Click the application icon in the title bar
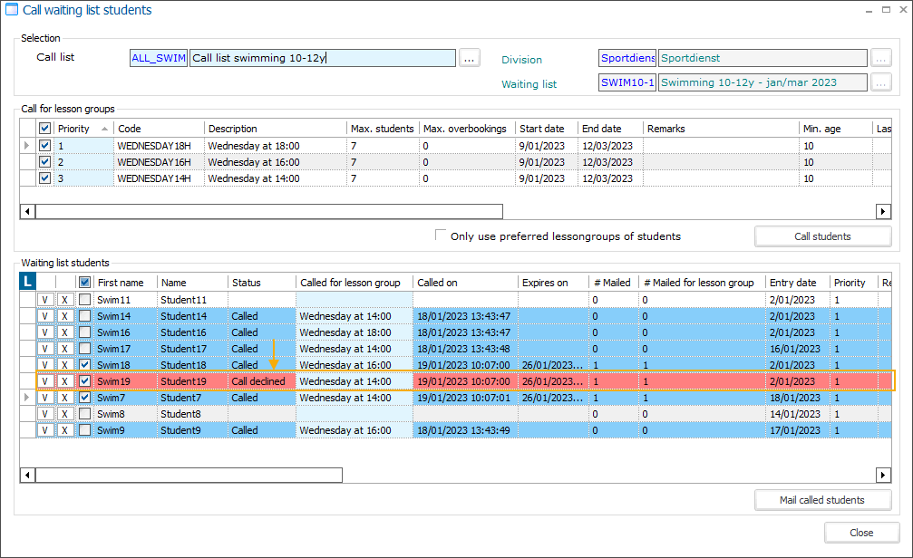The image size is (913, 558). 11,8
